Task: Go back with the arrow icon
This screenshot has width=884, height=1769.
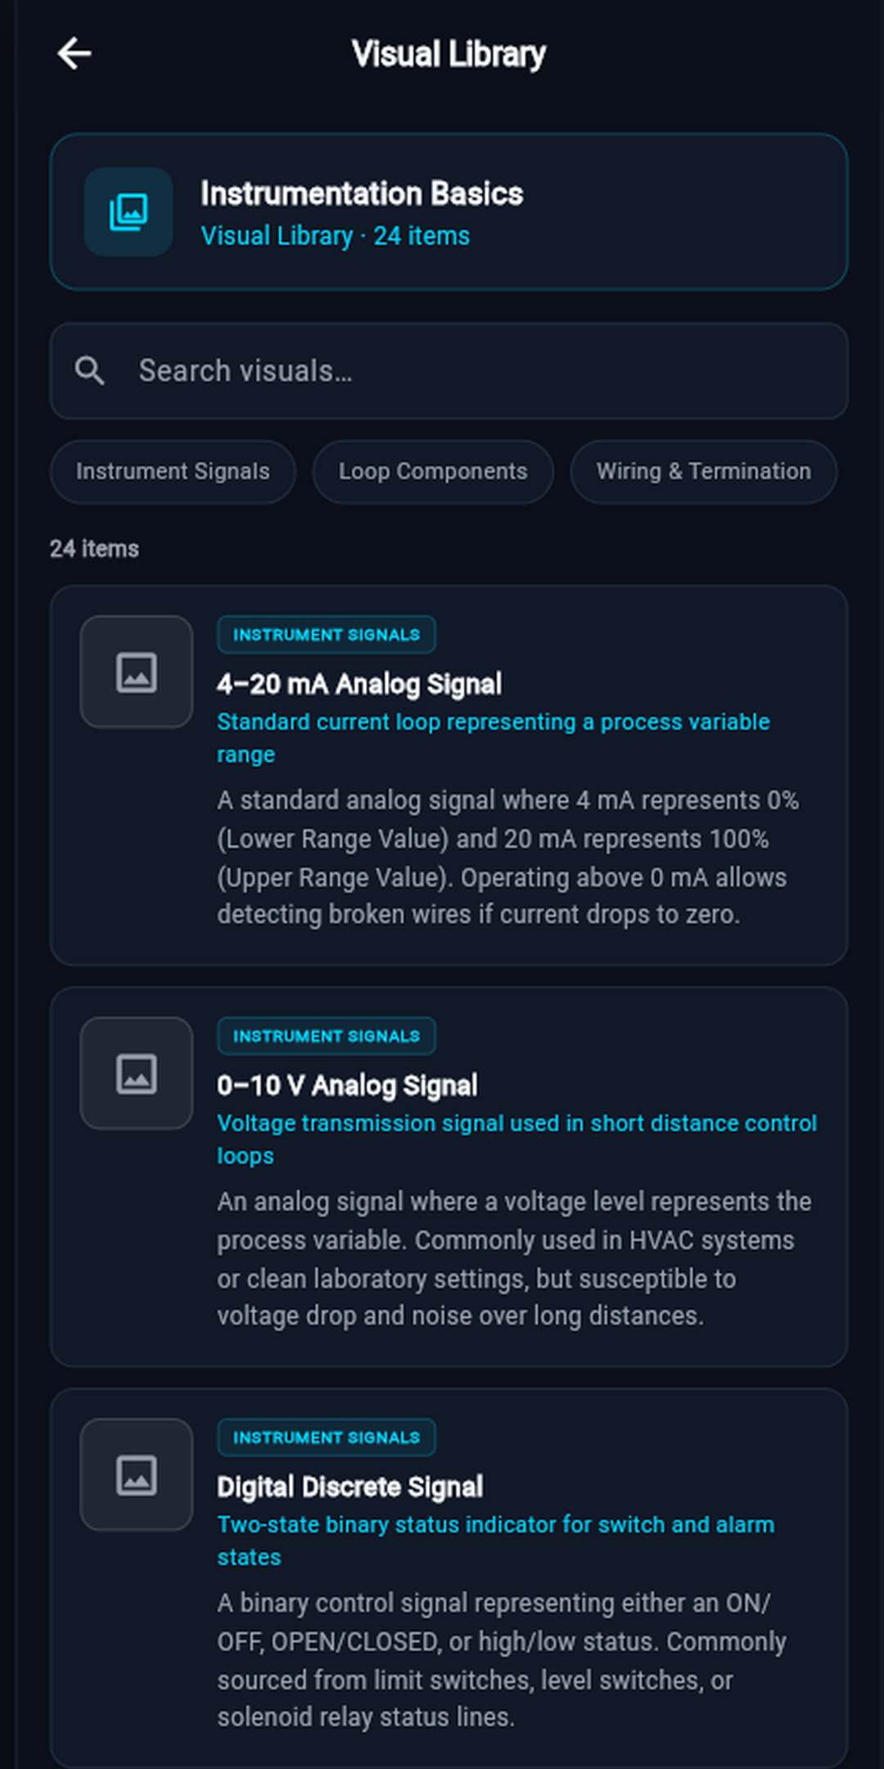Action: (x=74, y=54)
